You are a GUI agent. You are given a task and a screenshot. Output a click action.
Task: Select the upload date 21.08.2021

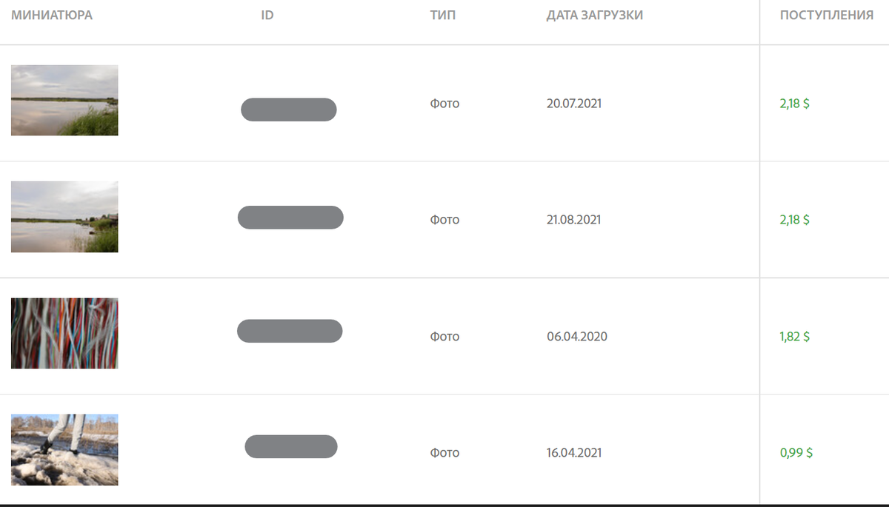point(573,220)
